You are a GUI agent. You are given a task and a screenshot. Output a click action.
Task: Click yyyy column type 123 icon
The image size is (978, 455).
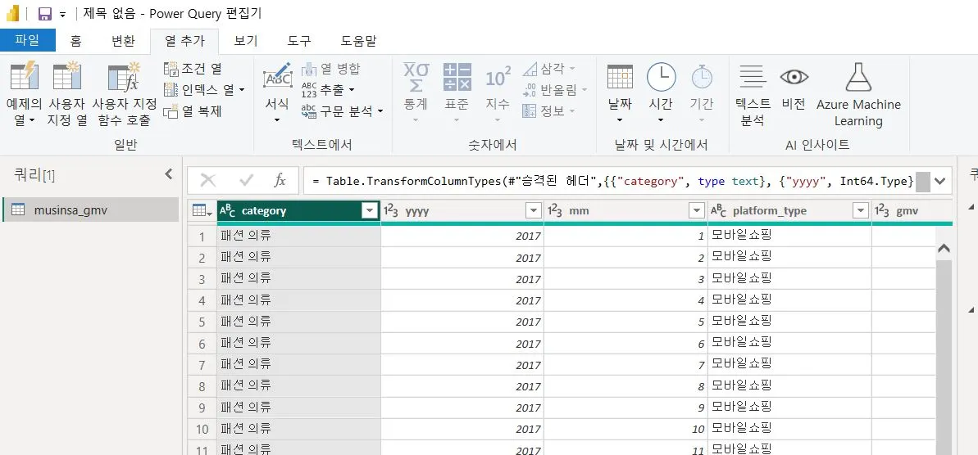pos(390,211)
